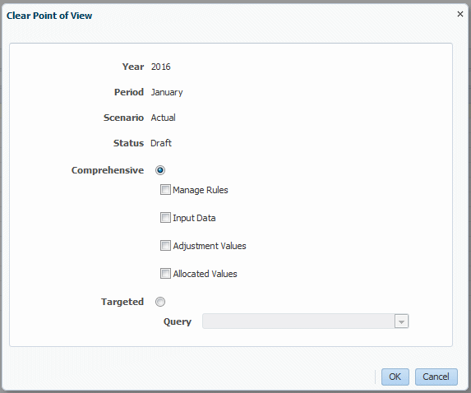Click the bold Comprehensive label text
Image resolution: width=471 pixels, height=393 pixels.
point(108,170)
